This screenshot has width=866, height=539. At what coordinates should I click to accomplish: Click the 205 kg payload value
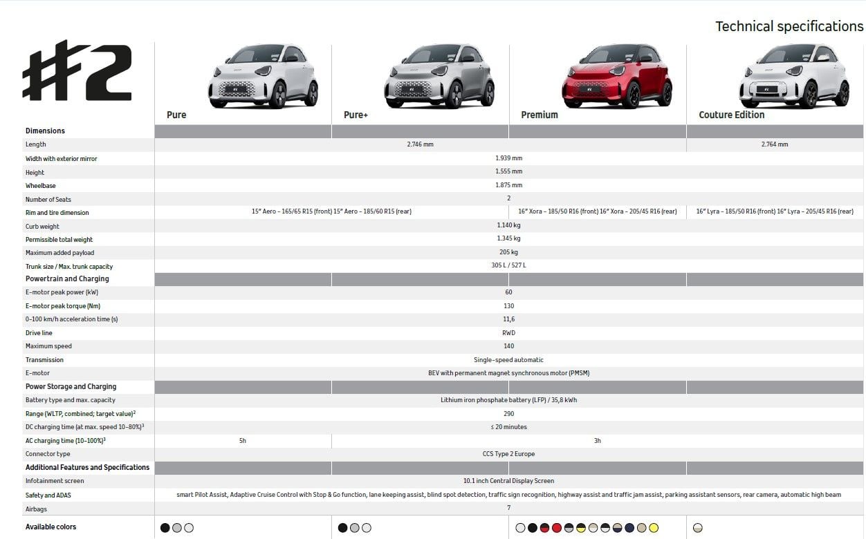click(509, 252)
